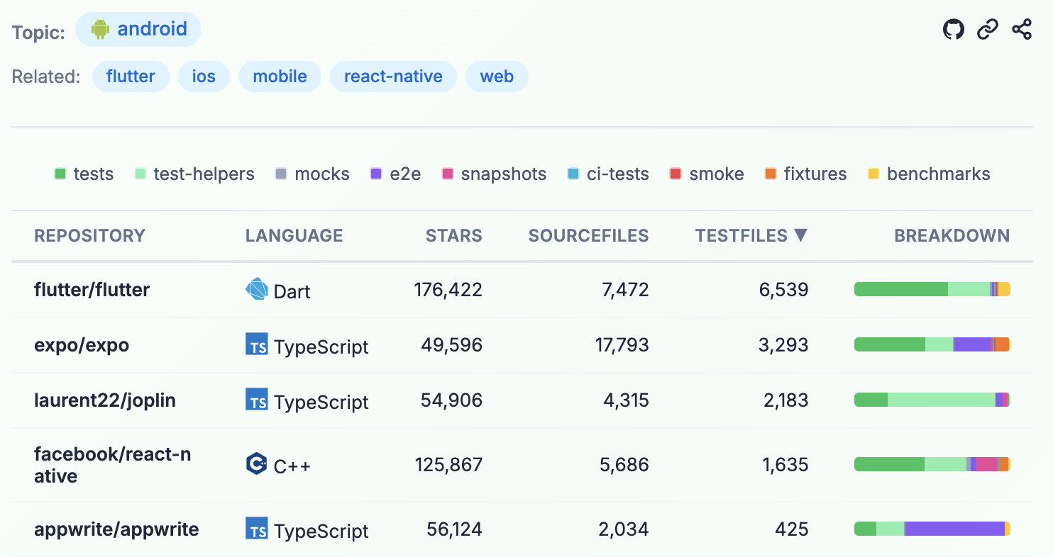Open the facebook/react-native repository
This screenshot has width=1053, height=557.
112,464
